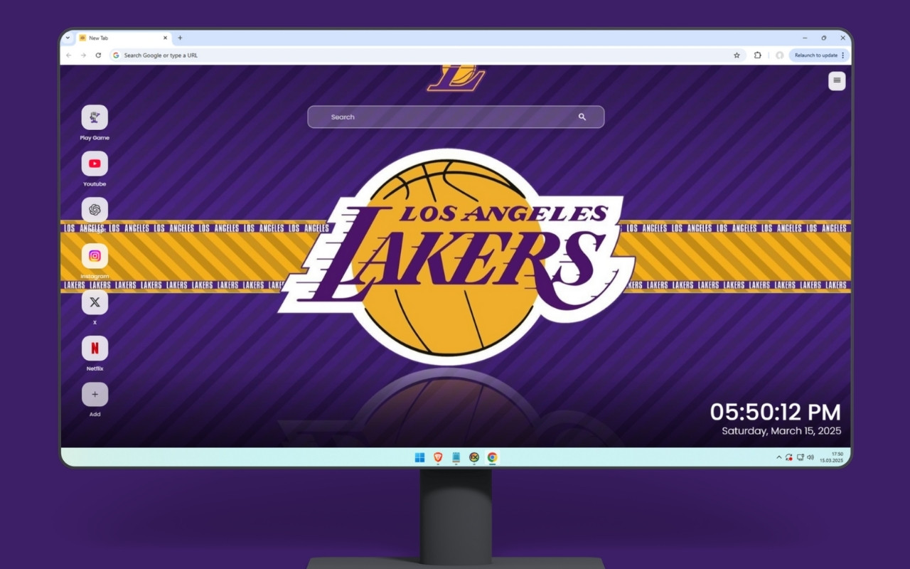Image resolution: width=910 pixels, height=569 pixels.
Task: Open the wallpaper hamburger menu
Action: [837, 81]
